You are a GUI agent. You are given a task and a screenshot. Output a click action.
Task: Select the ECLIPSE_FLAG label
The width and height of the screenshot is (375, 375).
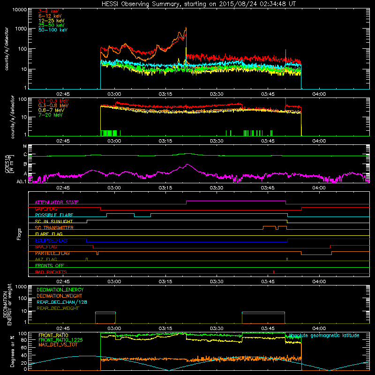coord(51,240)
